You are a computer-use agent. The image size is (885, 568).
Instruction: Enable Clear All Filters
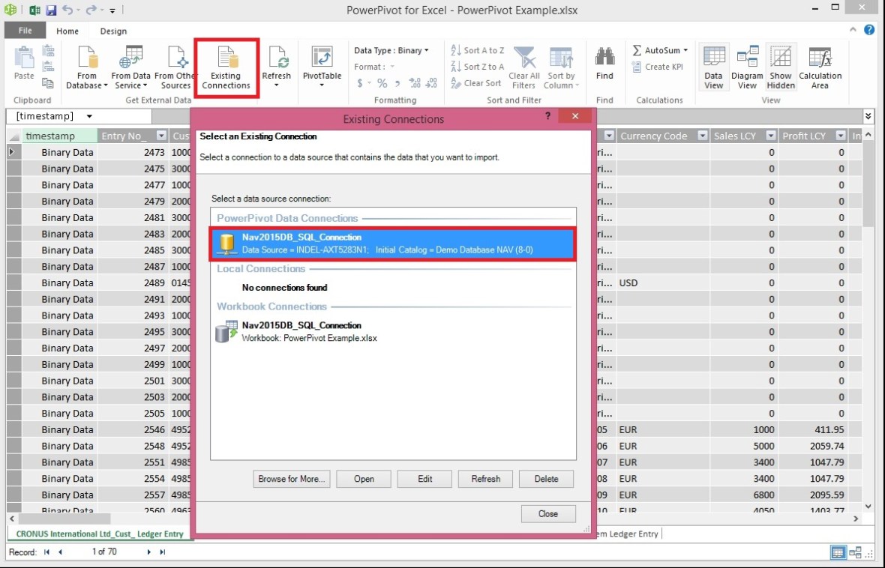[x=523, y=67]
